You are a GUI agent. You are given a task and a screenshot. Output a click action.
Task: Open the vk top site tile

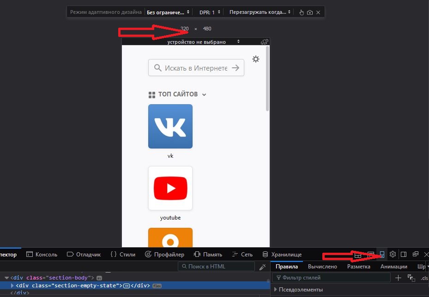point(170,126)
